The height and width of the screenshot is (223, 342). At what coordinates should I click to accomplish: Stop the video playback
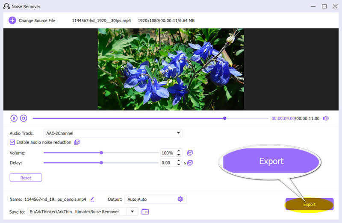24,118
